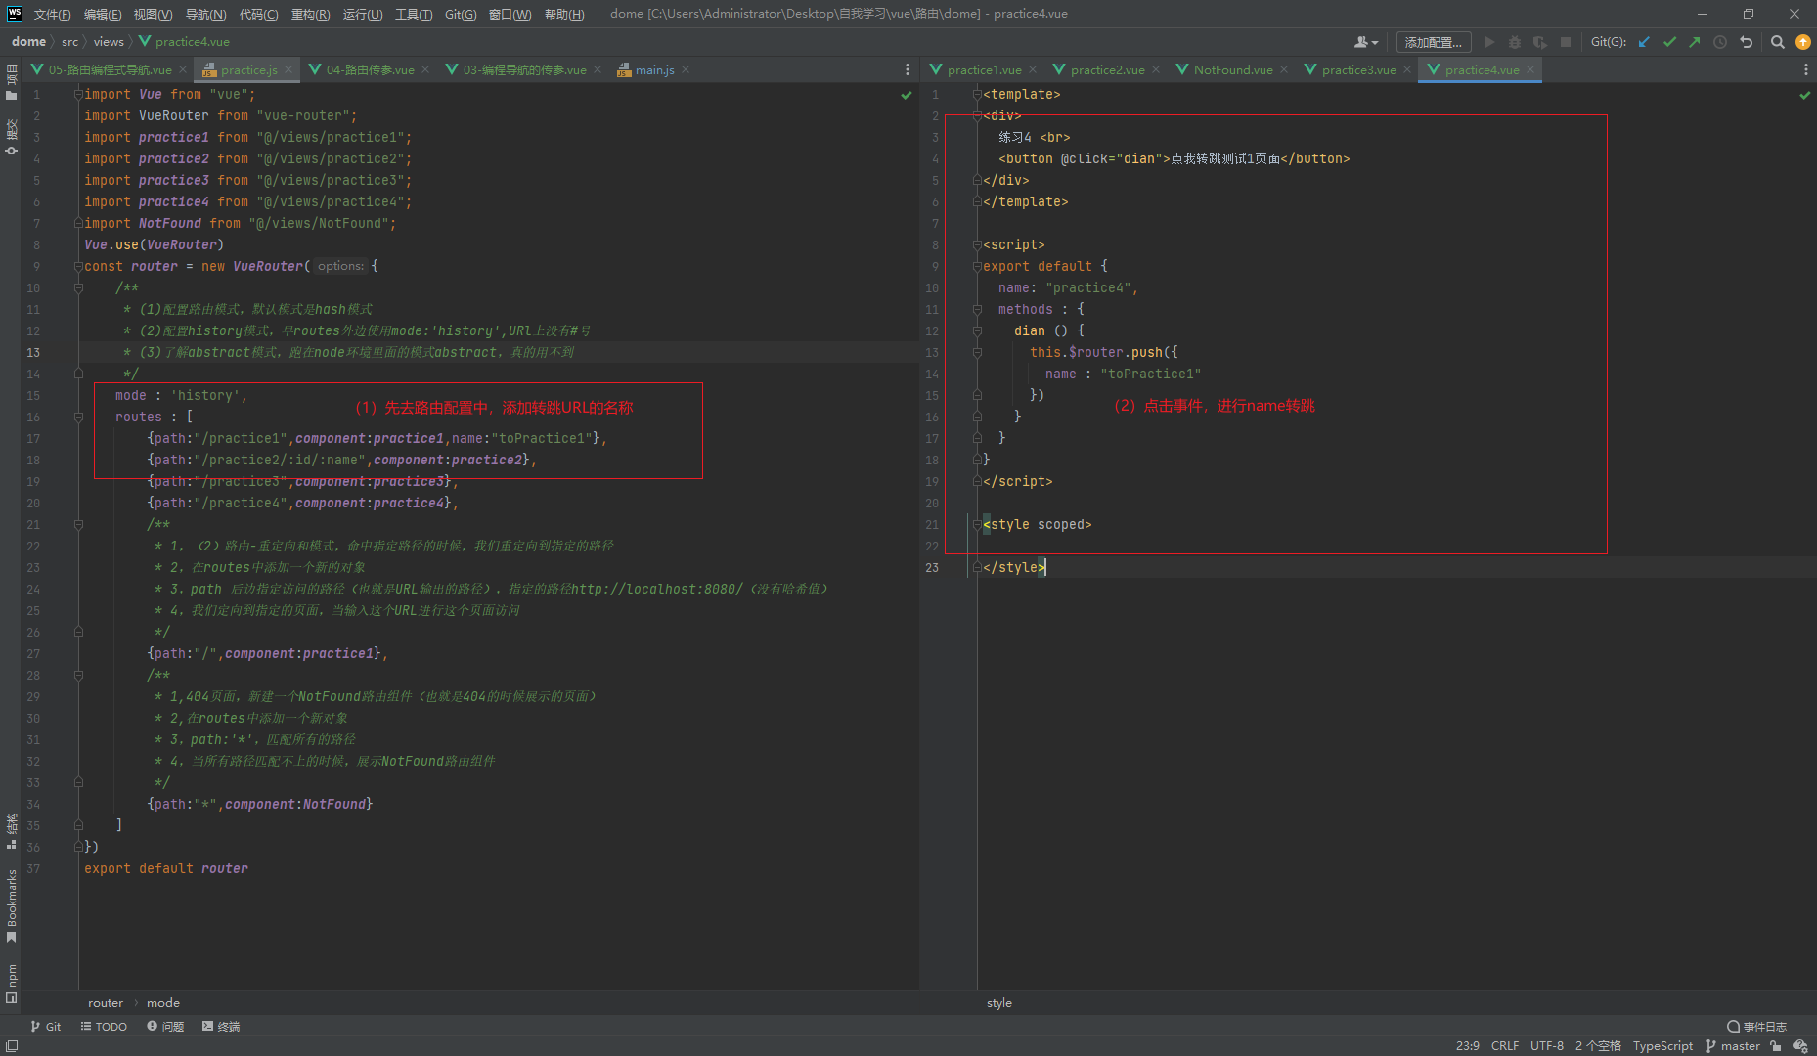Open the Event Log panel
The width and height of the screenshot is (1817, 1056).
(1757, 1026)
